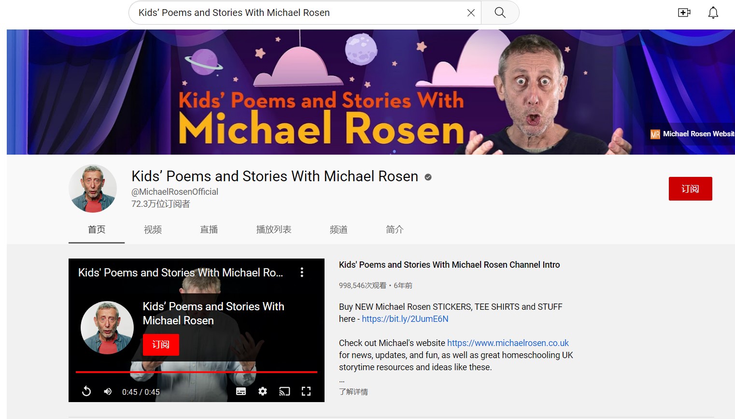Viewport: 735px width, 419px height.
Task: Click the red 订阅 channel button
Action: tap(690, 188)
